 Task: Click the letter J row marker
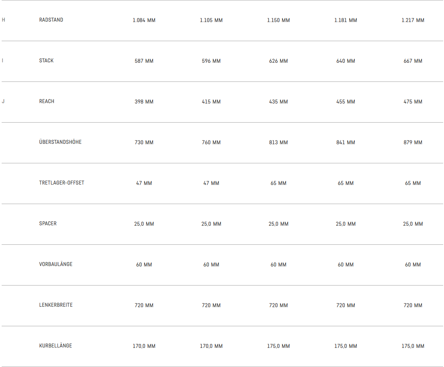click(x=3, y=101)
